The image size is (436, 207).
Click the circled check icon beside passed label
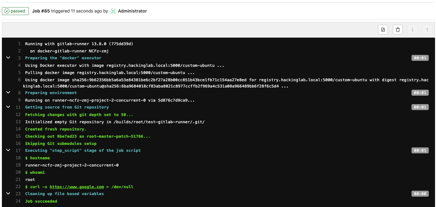pyautogui.click(x=7, y=11)
